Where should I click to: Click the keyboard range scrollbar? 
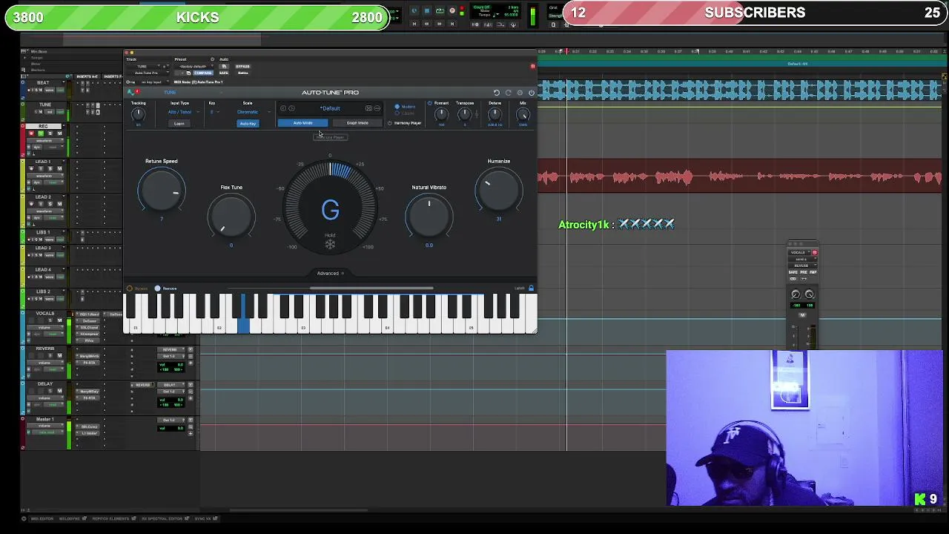tap(371, 288)
